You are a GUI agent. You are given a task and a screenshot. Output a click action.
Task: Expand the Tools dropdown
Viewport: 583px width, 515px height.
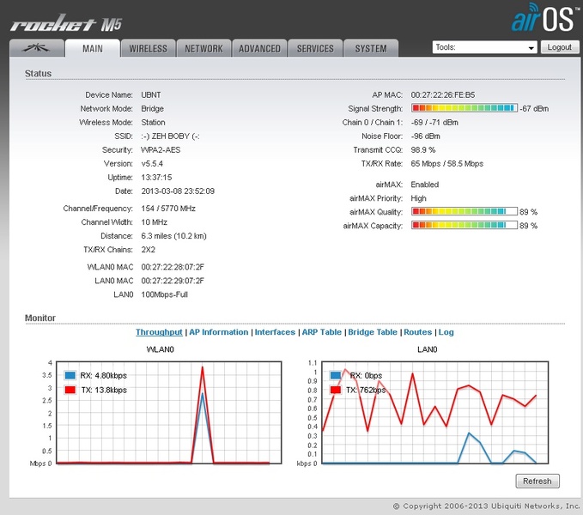484,47
